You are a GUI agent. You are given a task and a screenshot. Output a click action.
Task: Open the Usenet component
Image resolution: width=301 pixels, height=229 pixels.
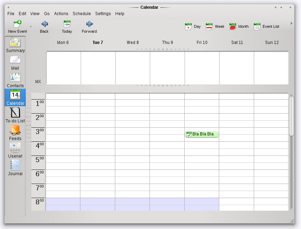click(x=15, y=150)
